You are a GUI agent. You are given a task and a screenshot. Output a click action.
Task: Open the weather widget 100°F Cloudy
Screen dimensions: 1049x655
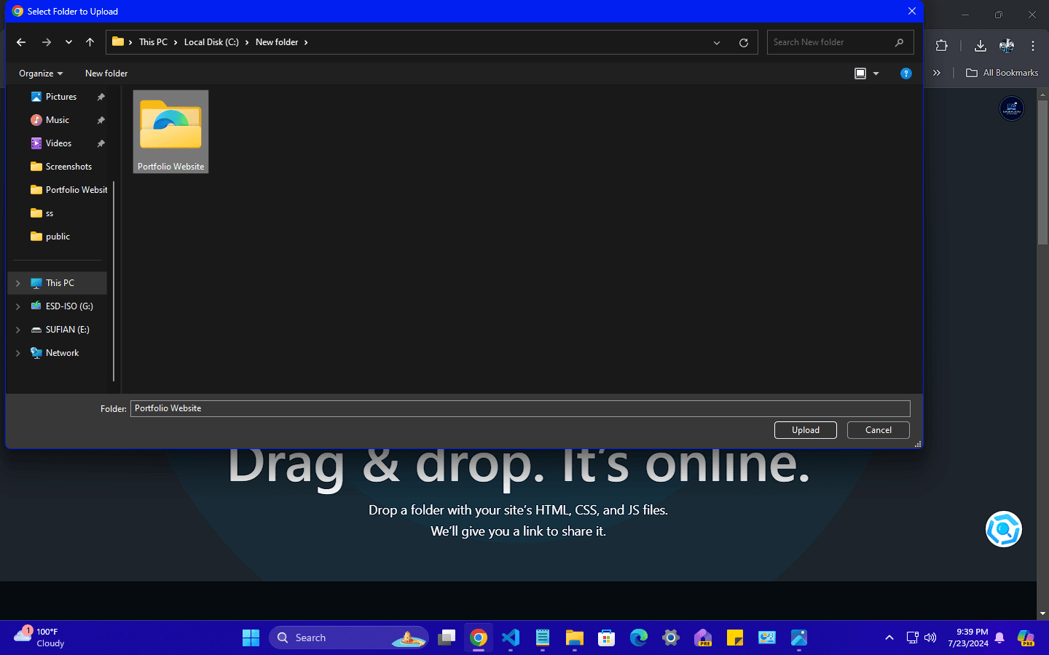coord(40,638)
